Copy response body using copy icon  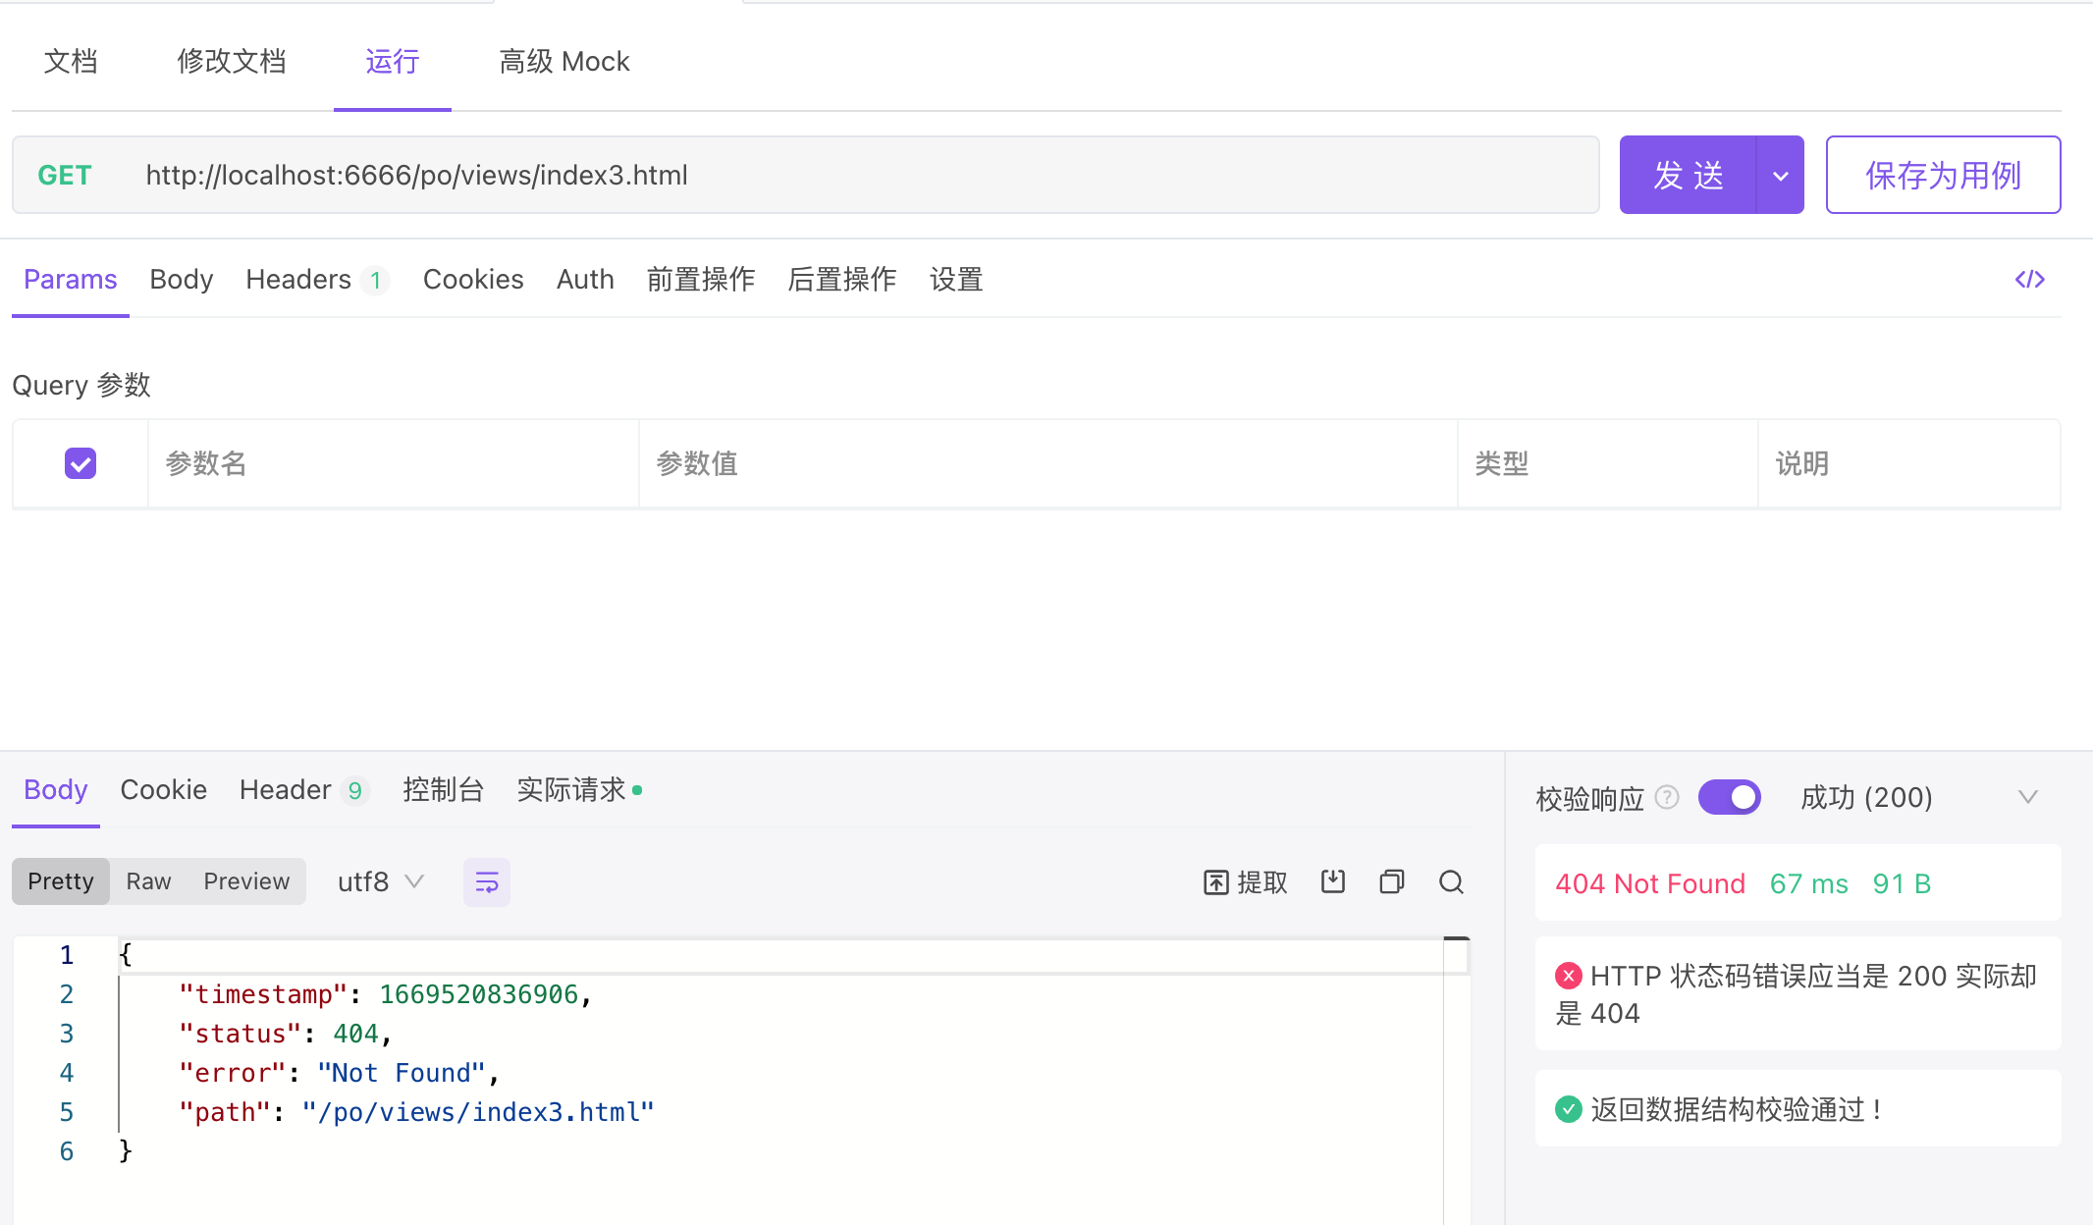[1391, 881]
